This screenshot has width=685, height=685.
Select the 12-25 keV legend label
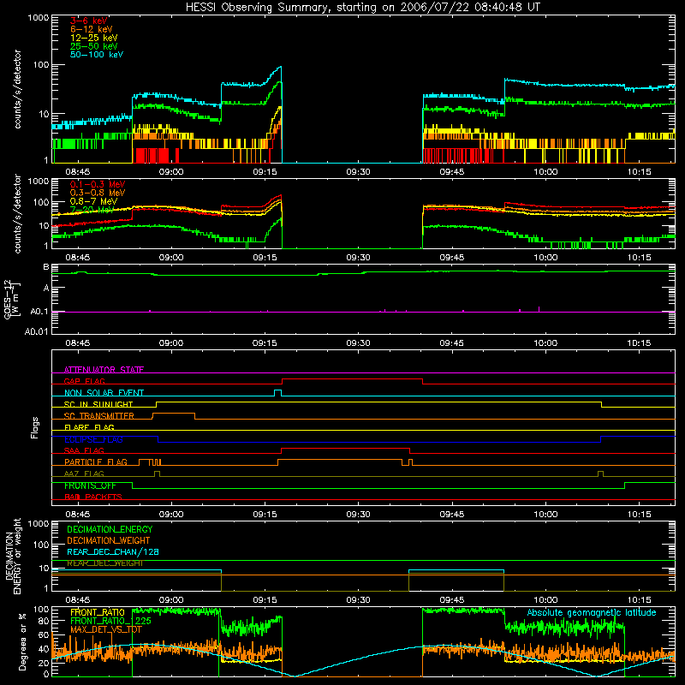tap(94, 38)
